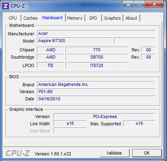
Task: Click the Manufacturer label
Action: (x=21, y=34)
